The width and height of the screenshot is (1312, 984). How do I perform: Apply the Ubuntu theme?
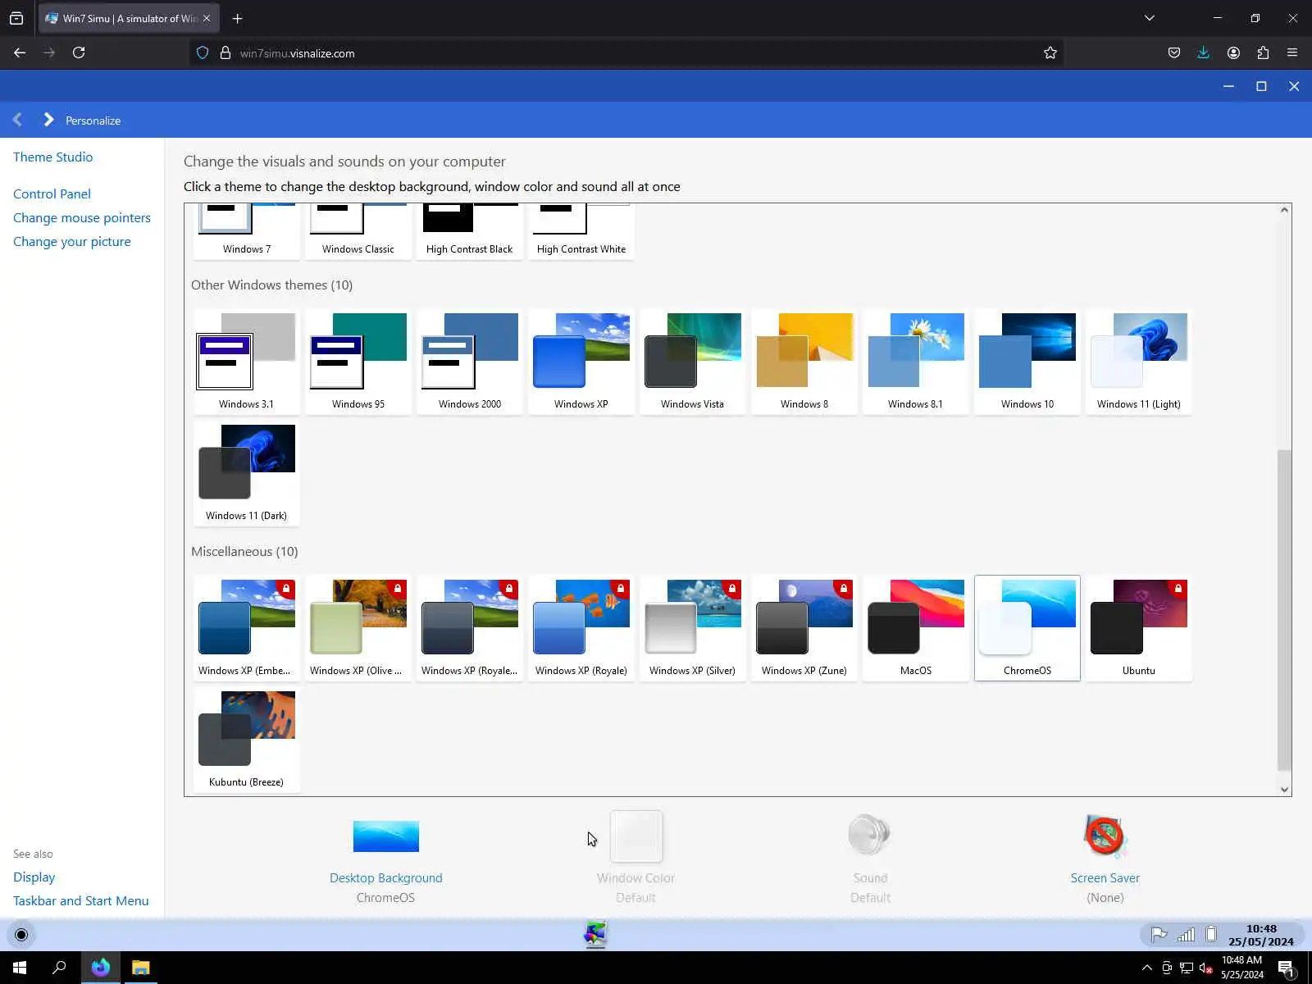pos(1139,628)
